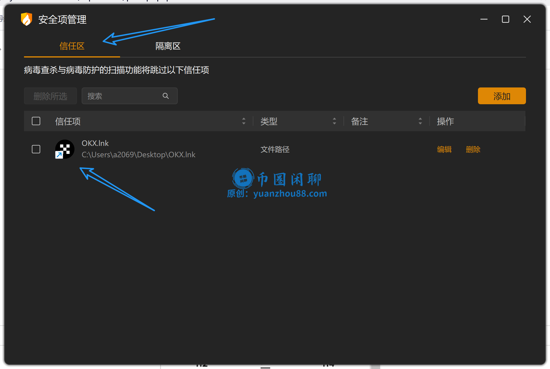Click 删除 to remove OKX.lnk entry
Image resolution: width=550 pixels, height=369 pixels.
pyautogui.click(x=473, y=149)
